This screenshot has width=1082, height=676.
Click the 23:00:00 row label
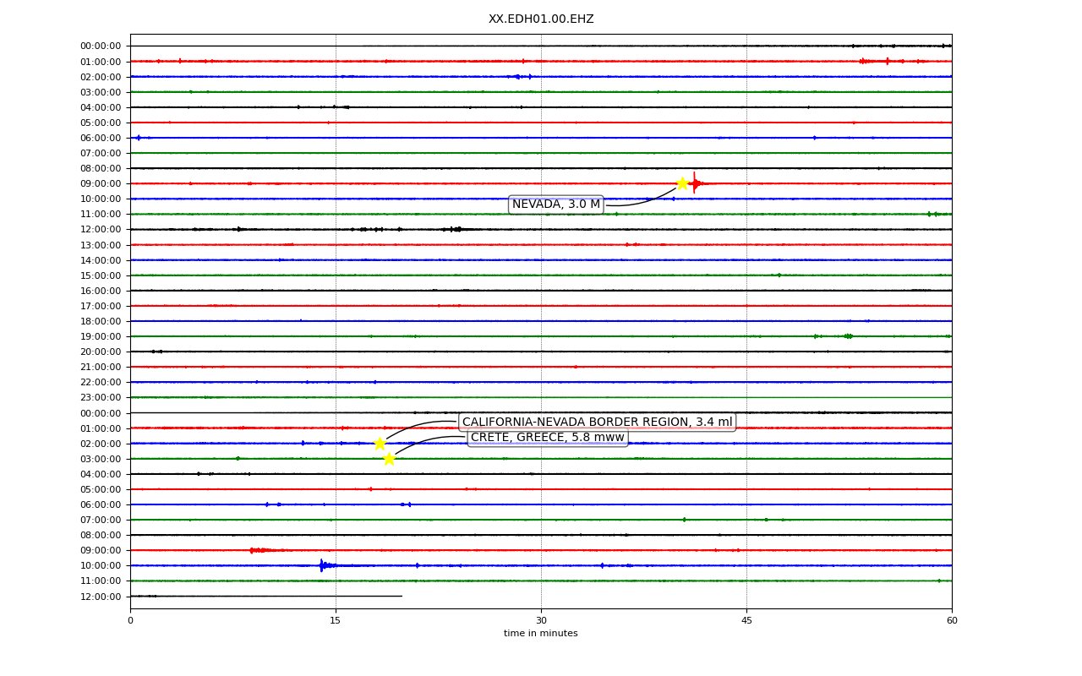click(101, 398)
